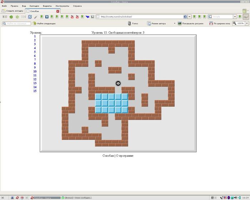The height and width of the screenshot is (200, 250).
Task: Click the Google search engine icon
Action: [x=210, y=16]
